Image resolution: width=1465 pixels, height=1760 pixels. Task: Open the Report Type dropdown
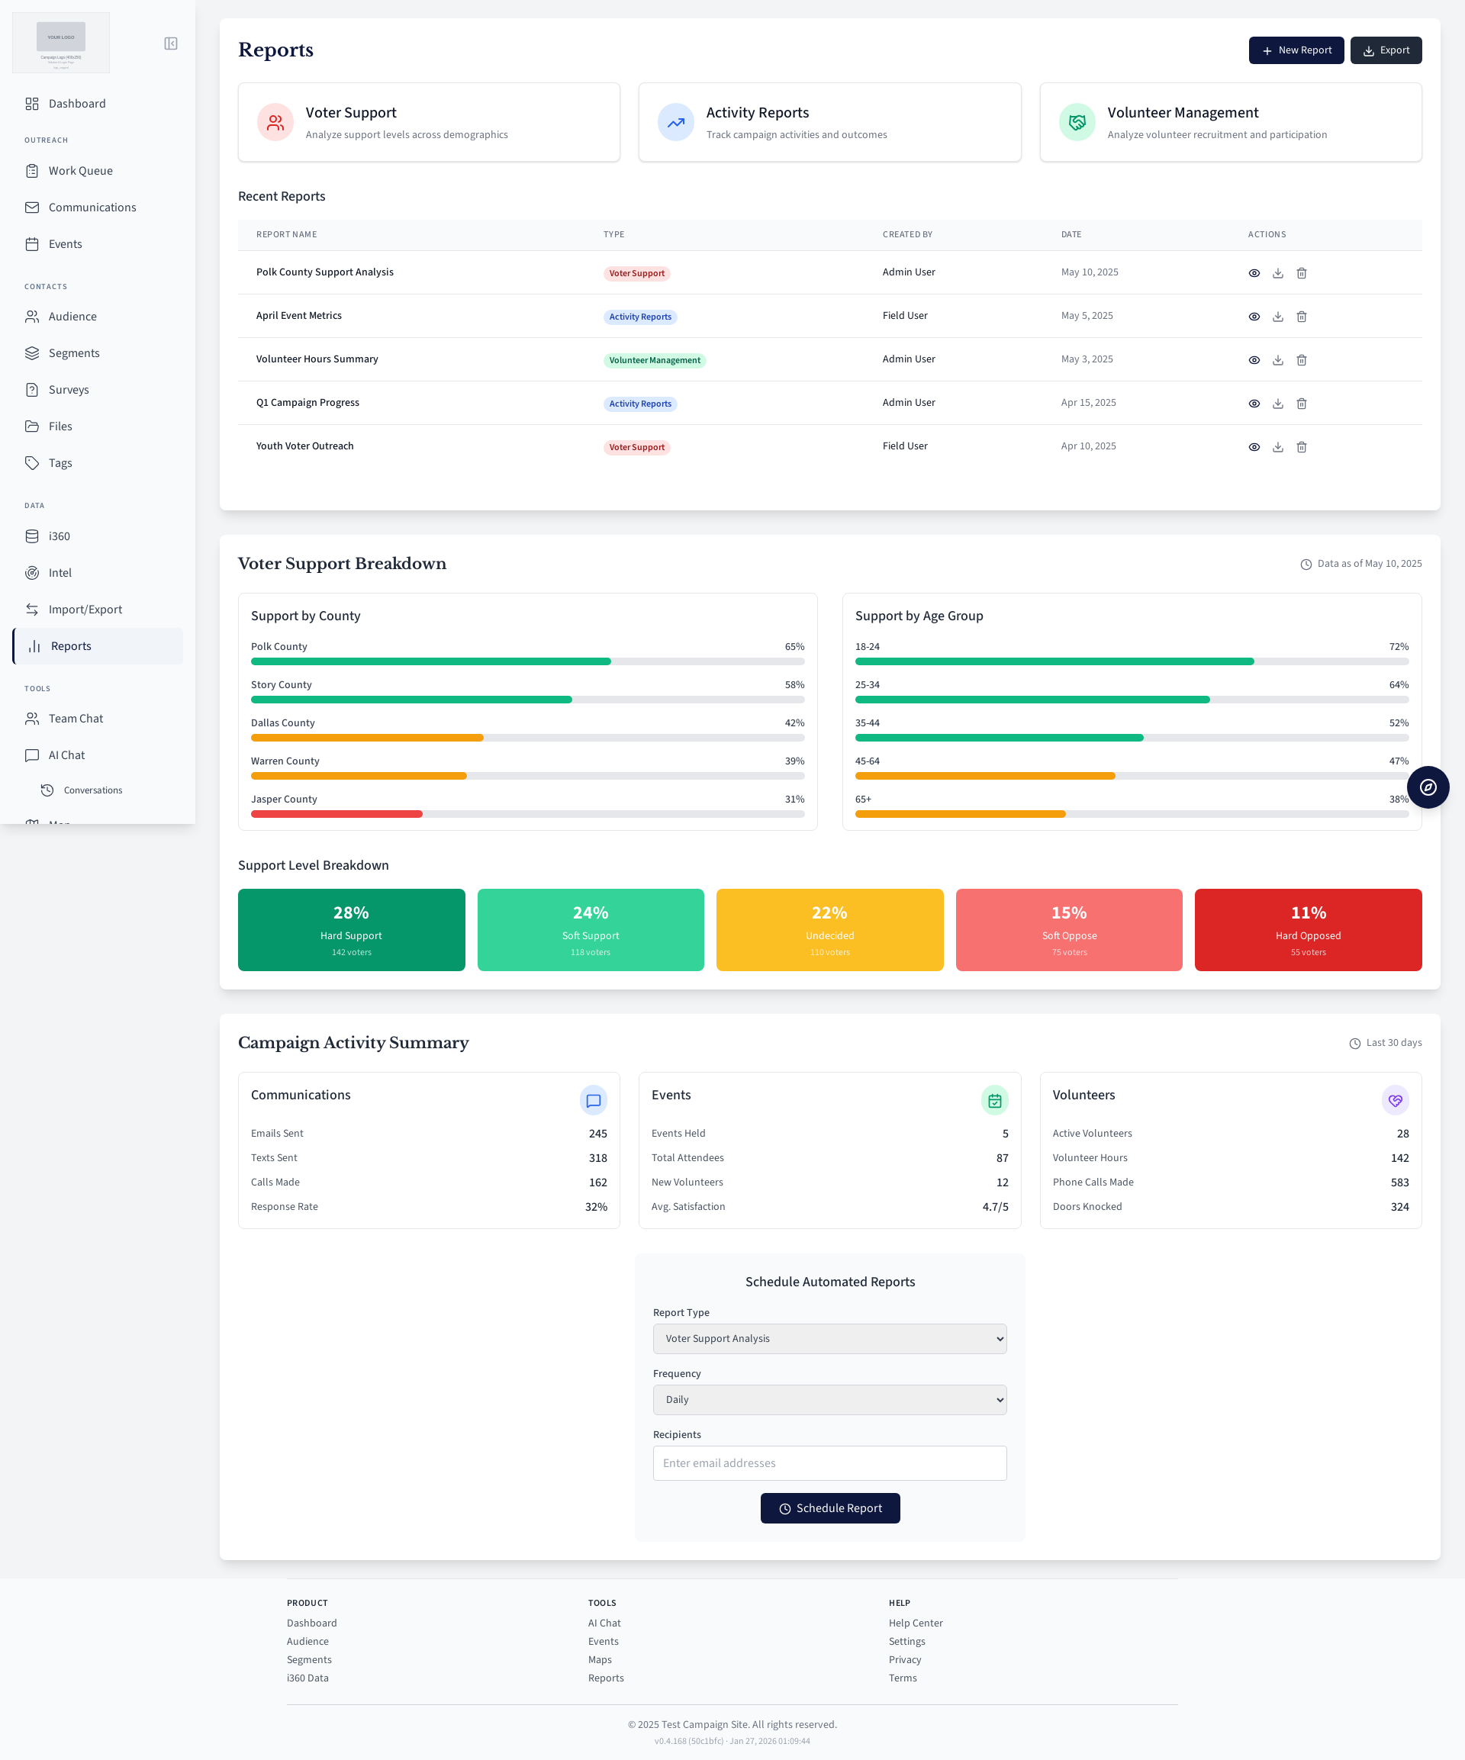(829, 1338)
